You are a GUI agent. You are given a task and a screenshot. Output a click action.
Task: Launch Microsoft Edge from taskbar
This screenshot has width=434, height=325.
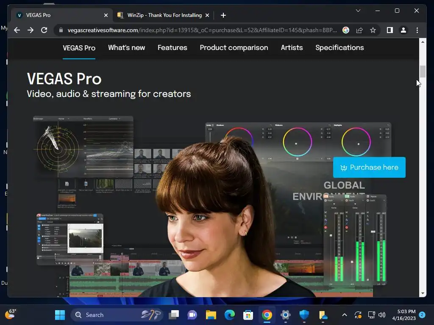pos(229,315)
